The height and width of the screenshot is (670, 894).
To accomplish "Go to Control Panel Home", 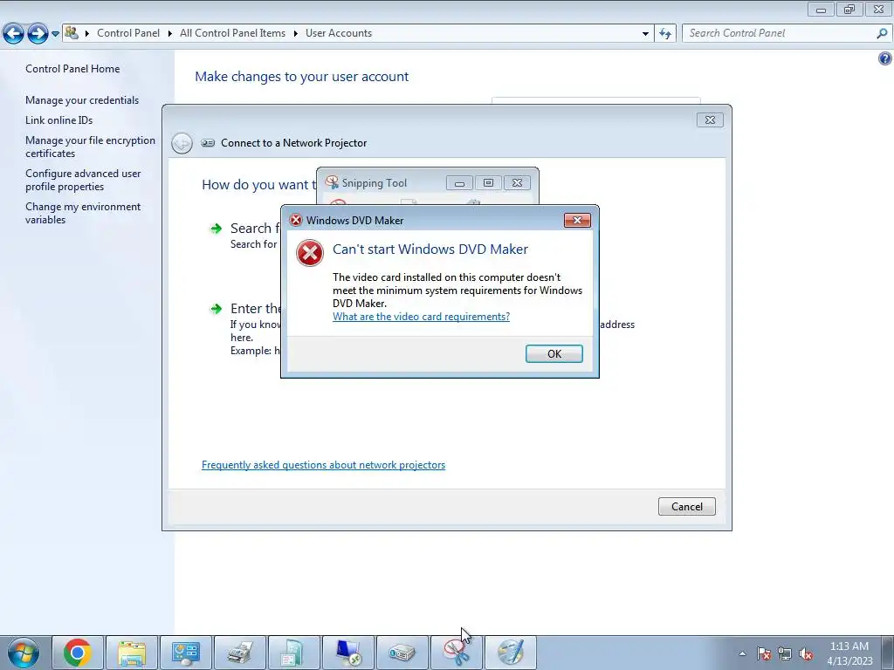I will (72, 69).
